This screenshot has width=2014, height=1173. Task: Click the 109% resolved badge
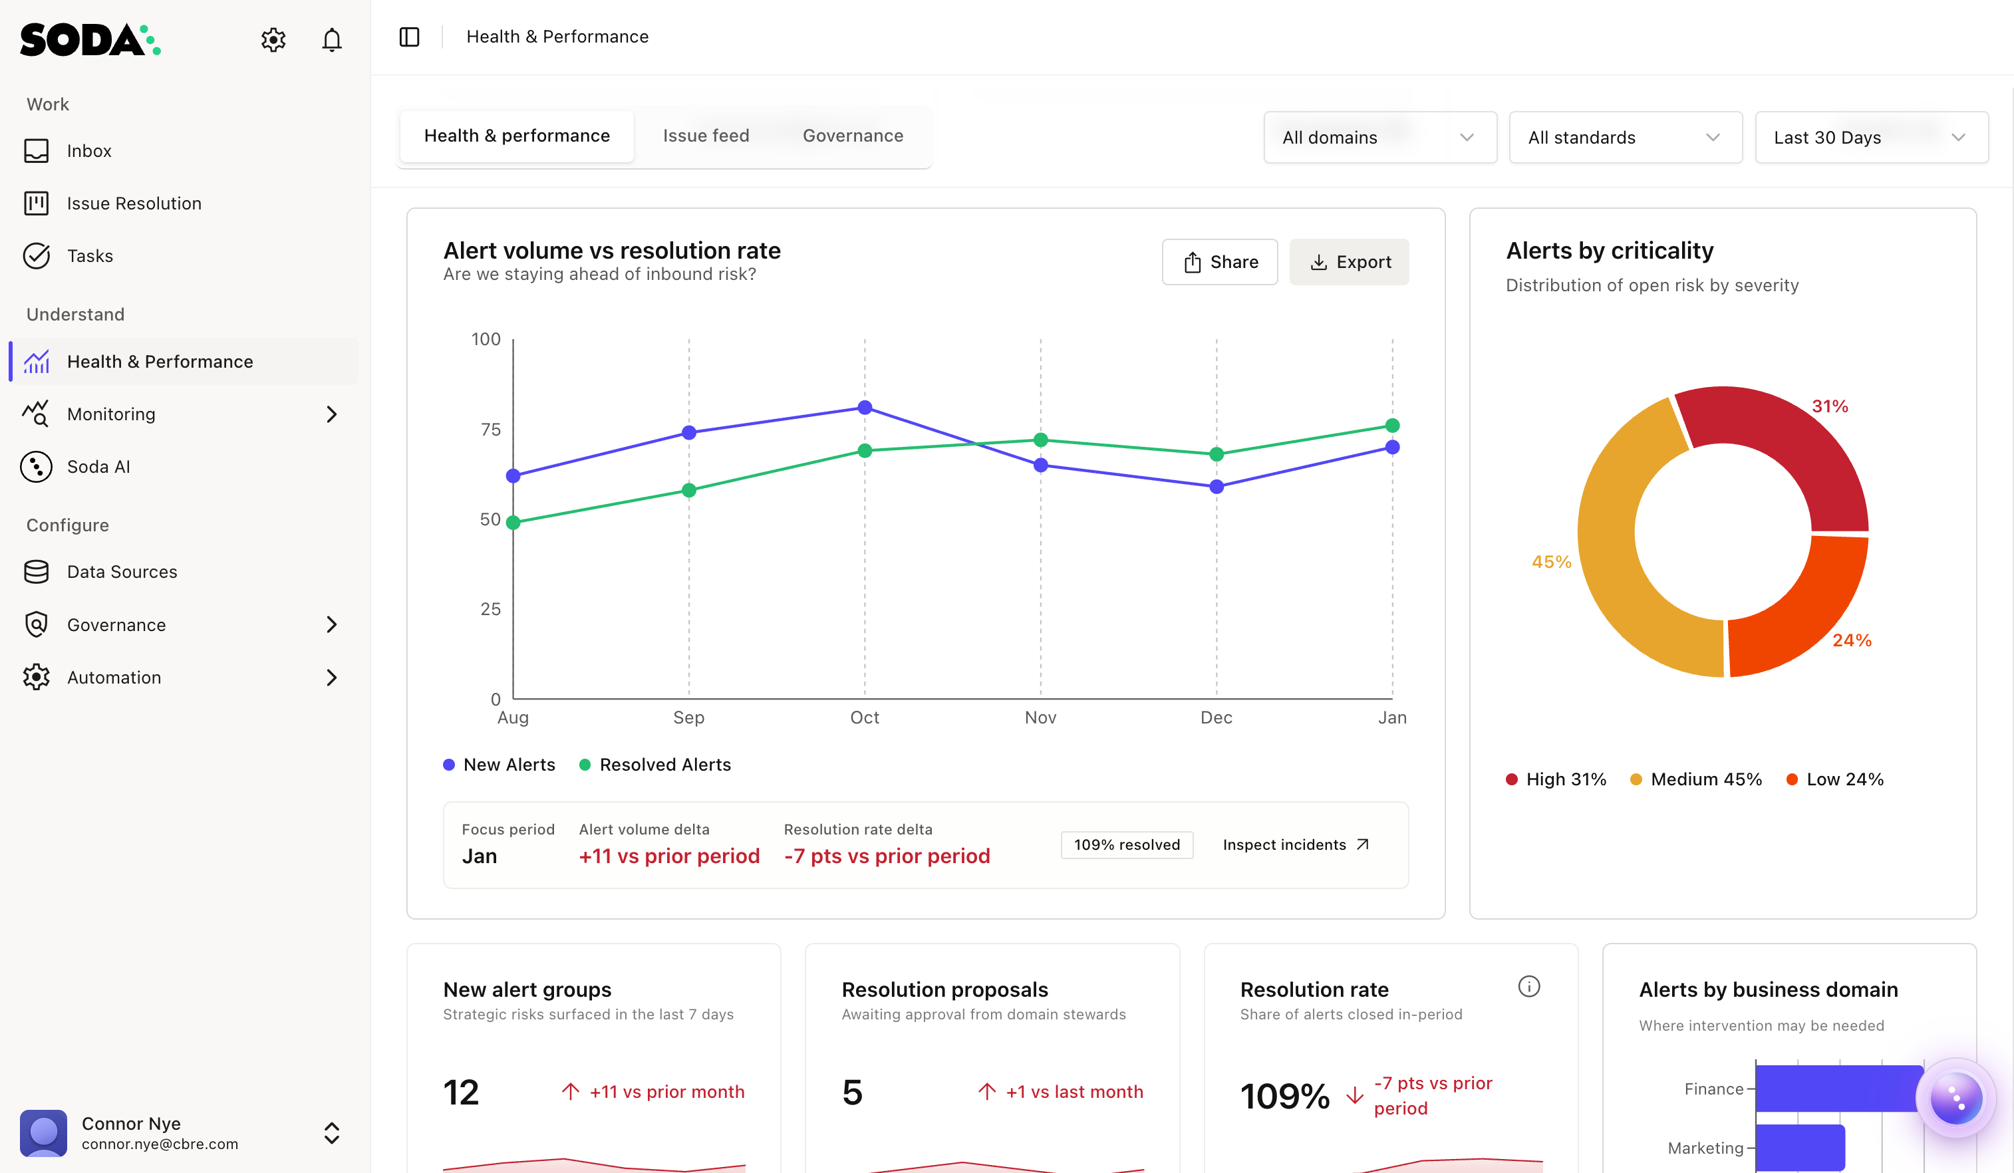tap(1127, 845)
